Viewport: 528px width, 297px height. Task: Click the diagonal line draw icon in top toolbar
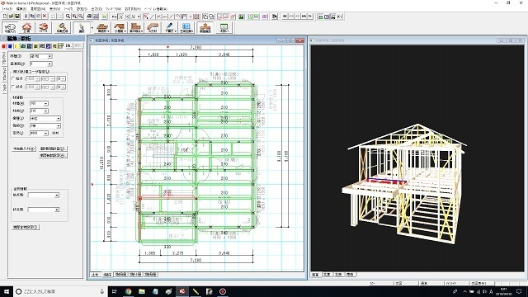pos(152,16)
